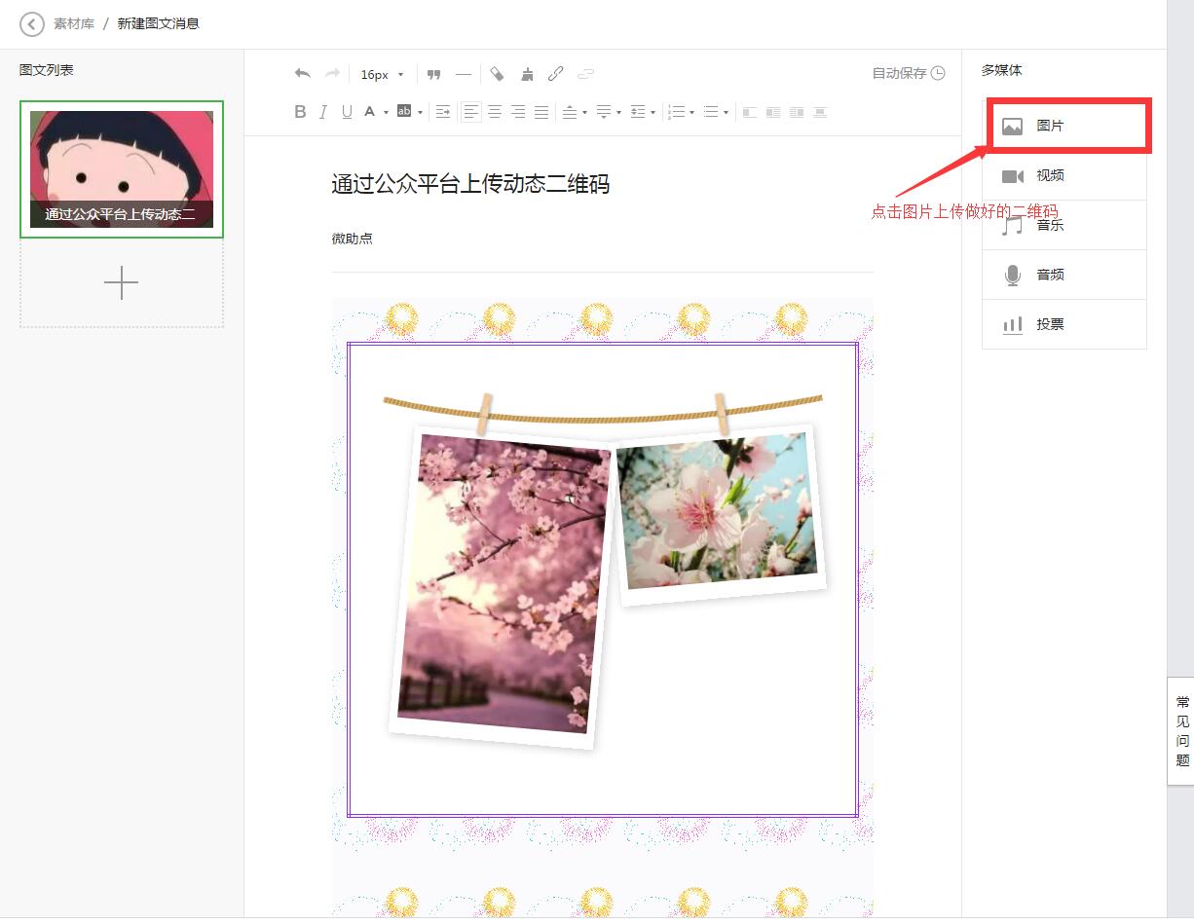Apply the text background highlight color
The width and height of the screenshot is (1194, 924).
404,112
